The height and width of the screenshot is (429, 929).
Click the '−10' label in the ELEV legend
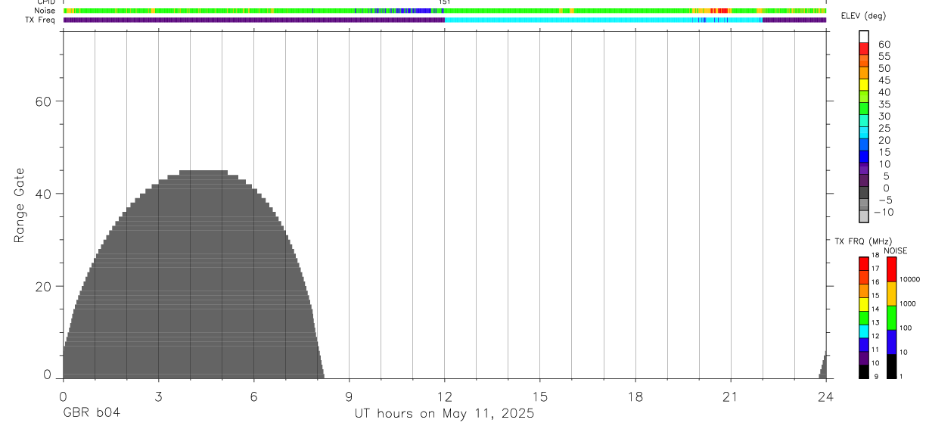pos(884,213)
